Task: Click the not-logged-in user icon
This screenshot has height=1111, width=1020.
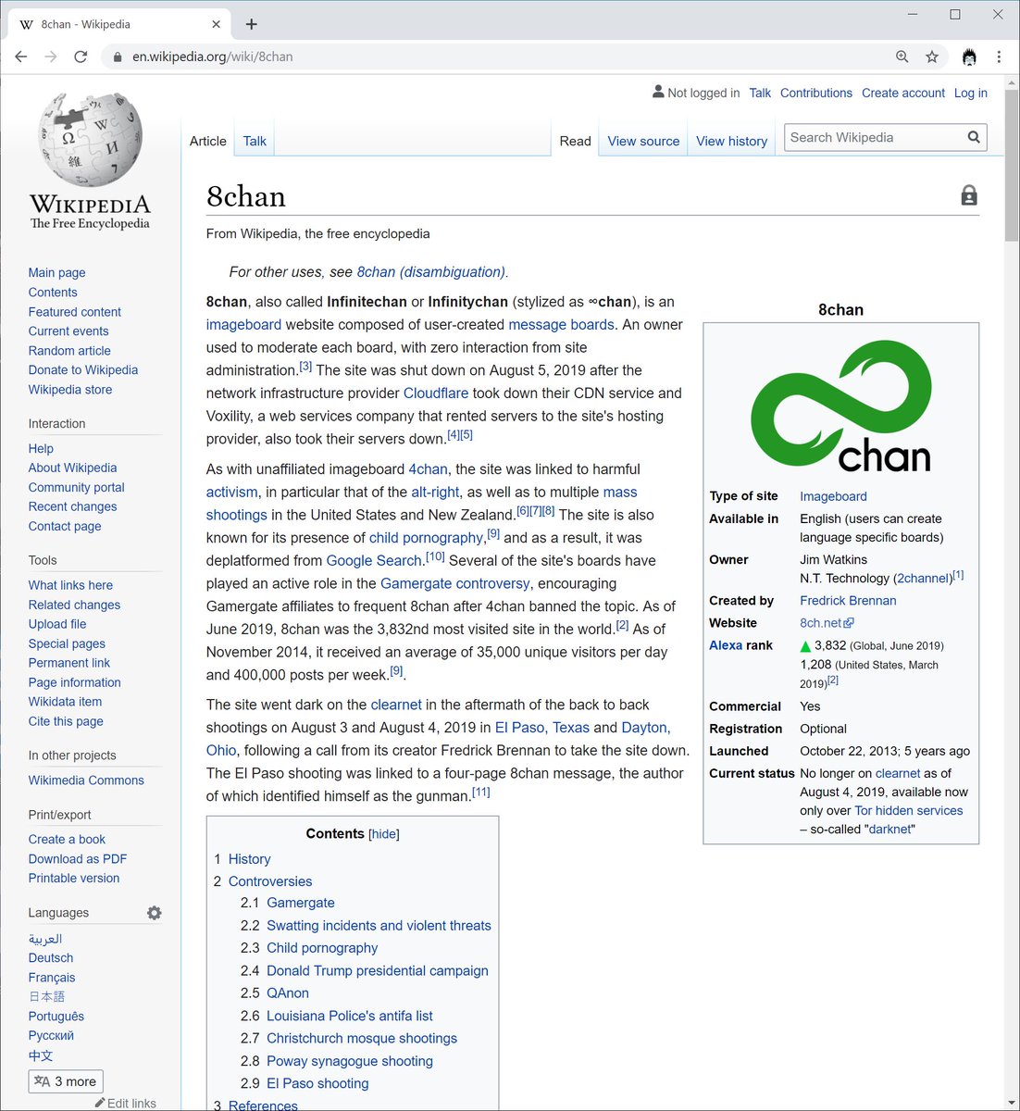Action: [658, 92]
